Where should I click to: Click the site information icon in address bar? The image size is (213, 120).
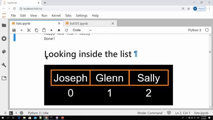[21, 9]
